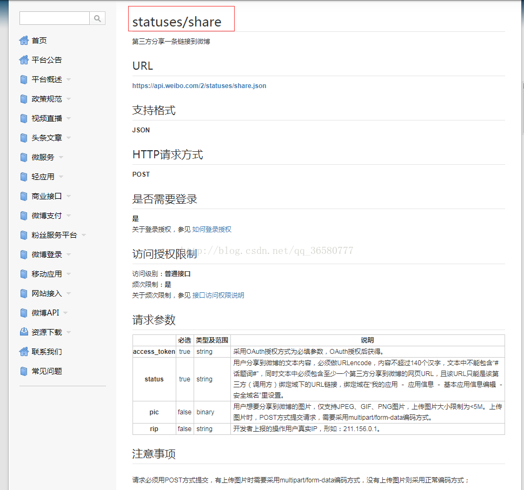Select the 粉丝服务平台 menu label
524x490 pixels.
pos(55,235)
